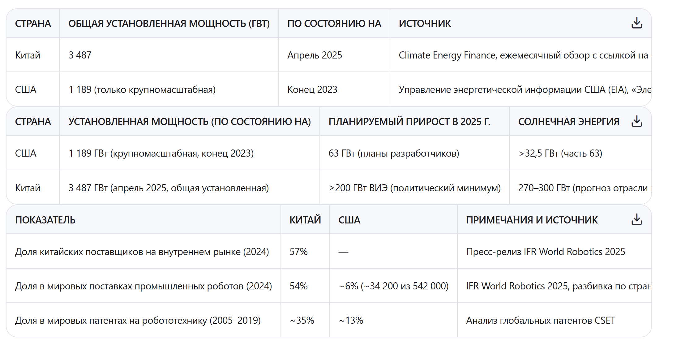685x342 pixels.
Task: Download the table with planned 2025 growth
Action: [x=636, y=121]
